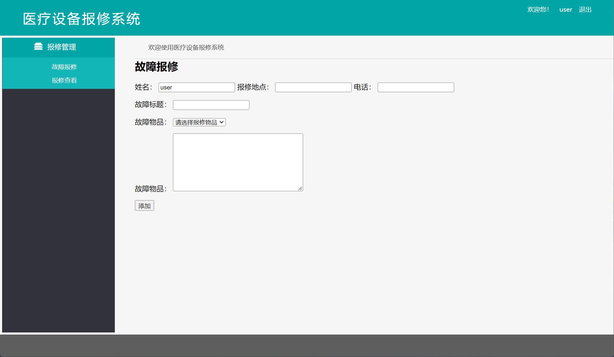Switch to 报修查看 page
This screenshot has width=614, height=357.
pos(64,80)
